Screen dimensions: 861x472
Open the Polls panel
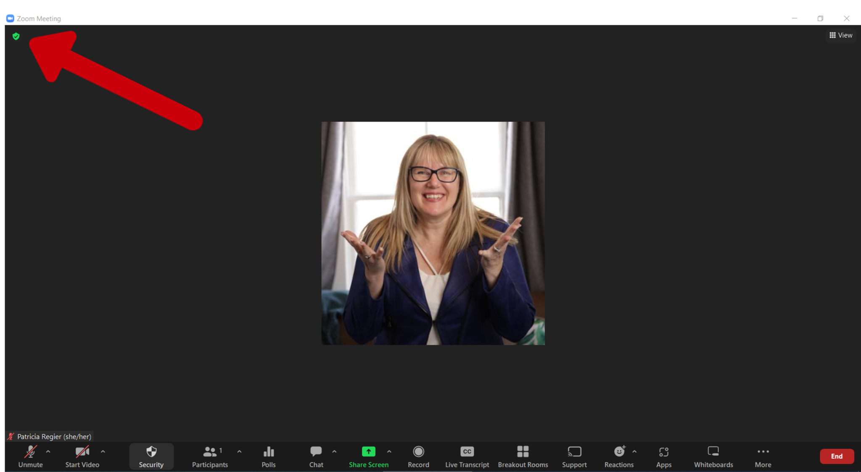[x=268, y=456]
